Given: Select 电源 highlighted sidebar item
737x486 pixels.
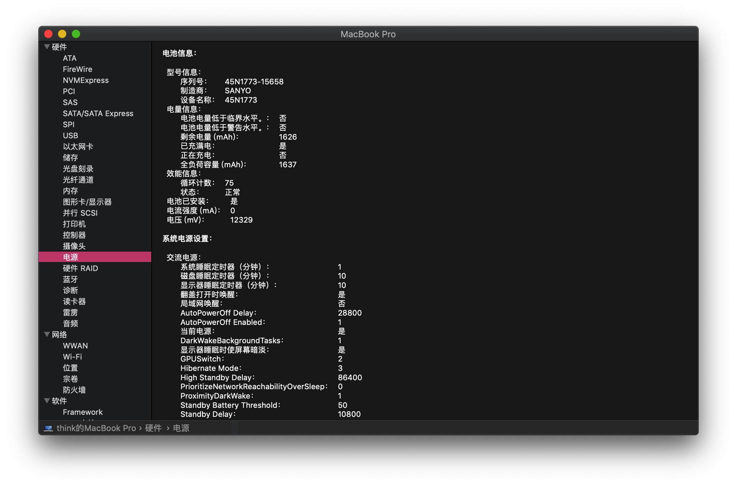Looking at the screenshot, I should [70, 257].
